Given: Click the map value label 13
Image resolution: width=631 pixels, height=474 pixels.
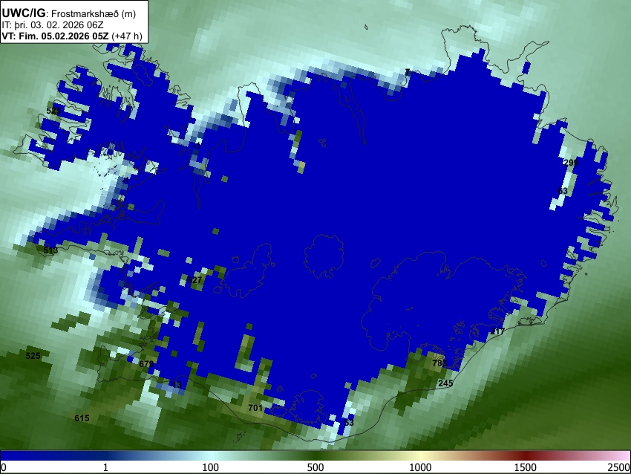Looking at the screenshot, I should pos(177,385).
